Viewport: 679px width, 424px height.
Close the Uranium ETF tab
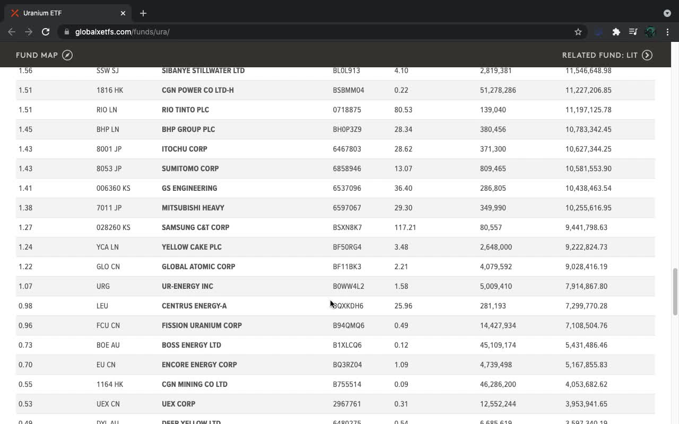pyautogui.click(x=123, y=13)
